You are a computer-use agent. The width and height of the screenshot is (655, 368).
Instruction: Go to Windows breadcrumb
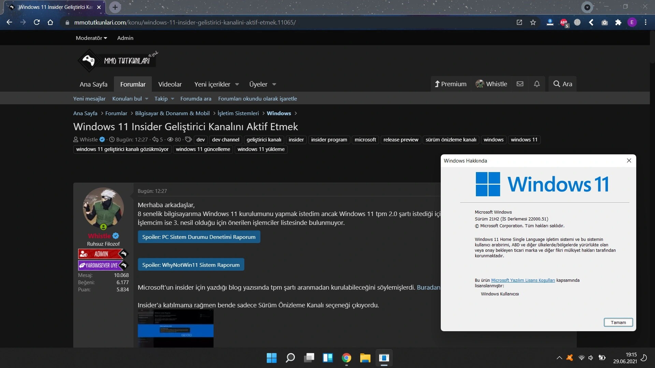279,113
